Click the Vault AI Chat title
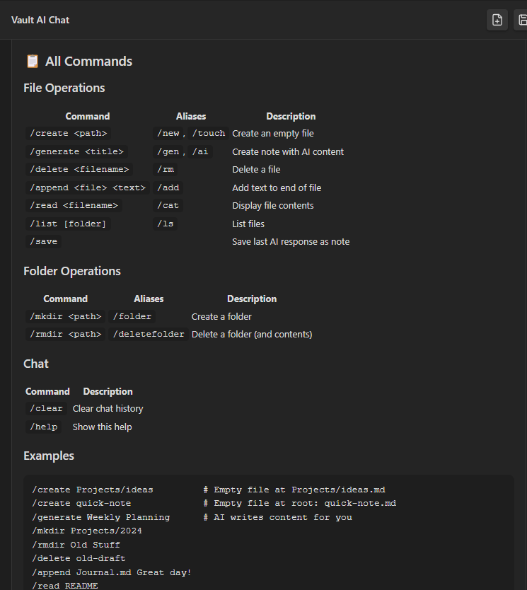The image size is (527, 590). [x=40, y=20]
